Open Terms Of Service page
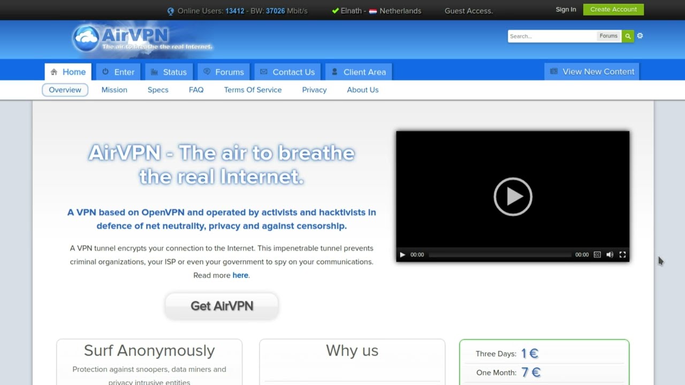 pos(253,90)
